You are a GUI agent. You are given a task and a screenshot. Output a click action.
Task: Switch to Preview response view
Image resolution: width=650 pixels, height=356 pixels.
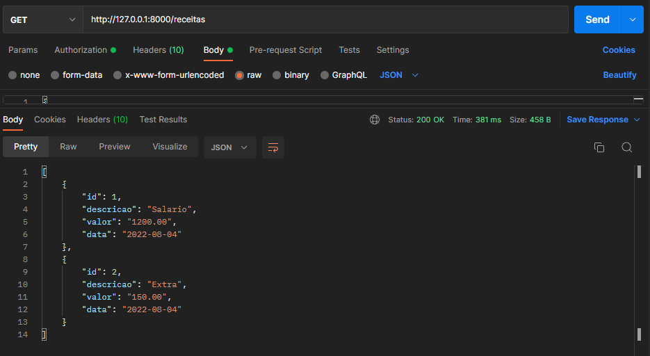click(x=115, y=147)
